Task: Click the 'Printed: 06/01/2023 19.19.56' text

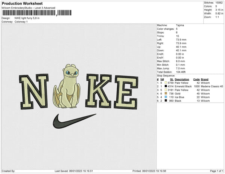Action: click(x=149, y=171)
